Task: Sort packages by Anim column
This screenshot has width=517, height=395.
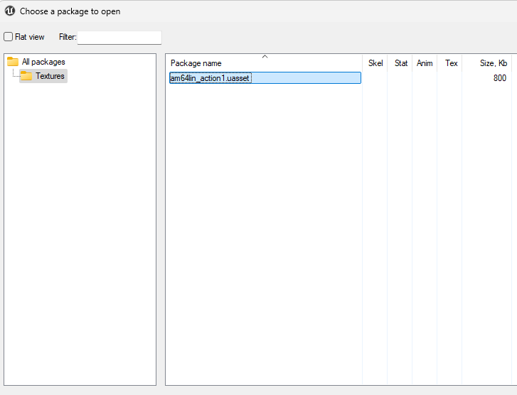Action: coord(425,63)
